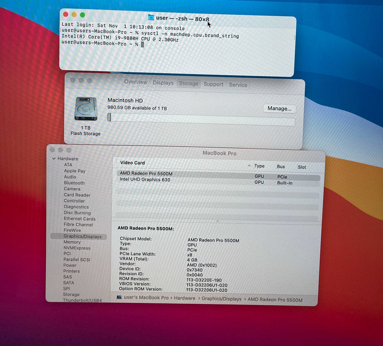383x346 pixels.
Task: Click the Bus column header
Action: 281,167
